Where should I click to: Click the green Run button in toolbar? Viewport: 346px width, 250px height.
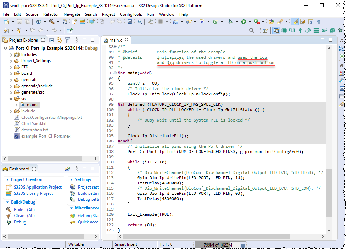[x=243, y=22]
